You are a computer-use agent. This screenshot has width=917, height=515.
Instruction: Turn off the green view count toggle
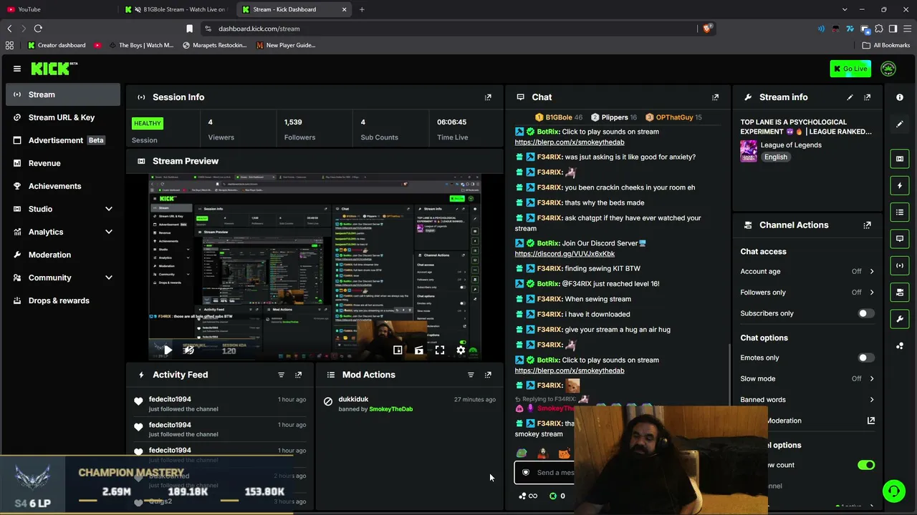(866, 465)
